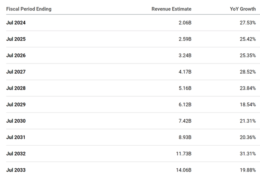Select the 31.31% YoY growth cell
Image resolution: width=260 pixels, height=176 pixels.
pos(248,154)
